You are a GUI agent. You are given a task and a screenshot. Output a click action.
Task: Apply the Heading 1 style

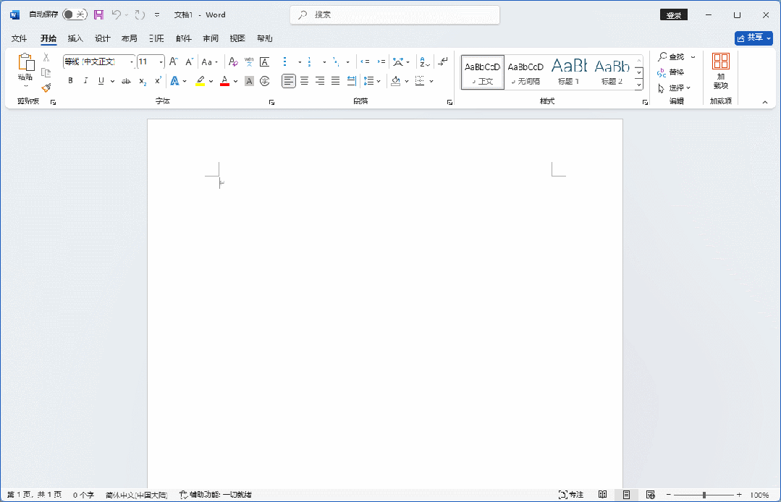pyautogui.click(x=569, y=72)
